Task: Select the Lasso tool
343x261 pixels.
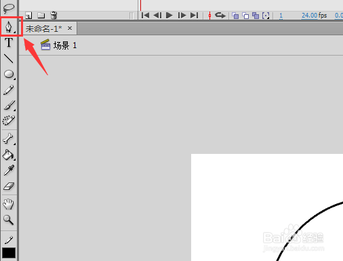Action: (9, 8)
